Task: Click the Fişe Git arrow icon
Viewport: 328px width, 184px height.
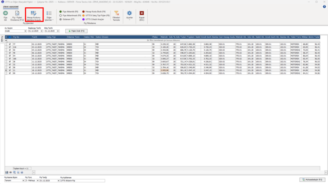Action: click(5, 13)
